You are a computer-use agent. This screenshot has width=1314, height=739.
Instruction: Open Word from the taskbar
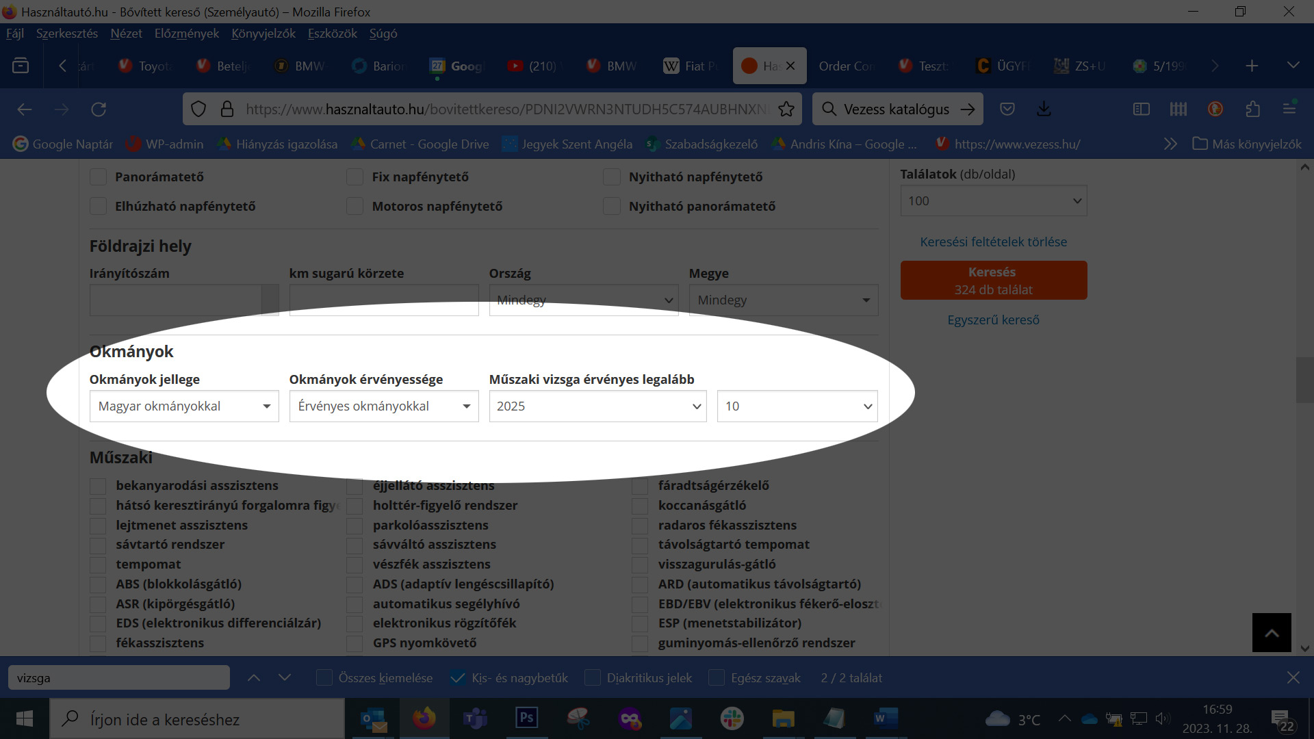(885, 718)
